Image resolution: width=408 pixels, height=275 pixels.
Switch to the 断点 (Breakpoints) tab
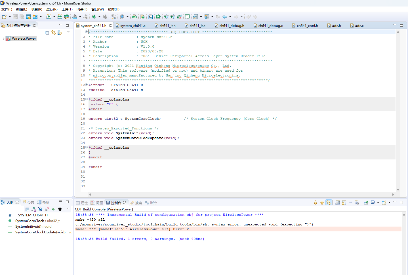pos(151,203)
